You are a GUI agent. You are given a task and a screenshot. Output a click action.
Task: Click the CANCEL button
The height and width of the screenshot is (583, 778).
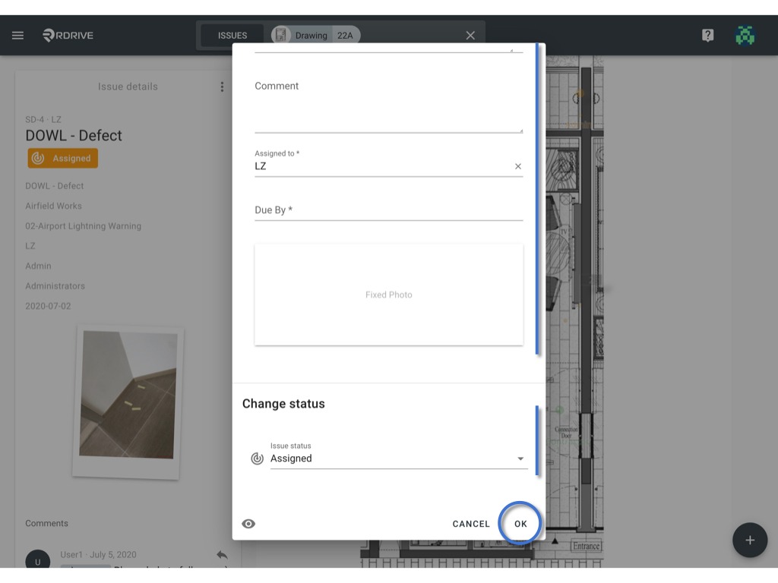click(x=471, y=524)
